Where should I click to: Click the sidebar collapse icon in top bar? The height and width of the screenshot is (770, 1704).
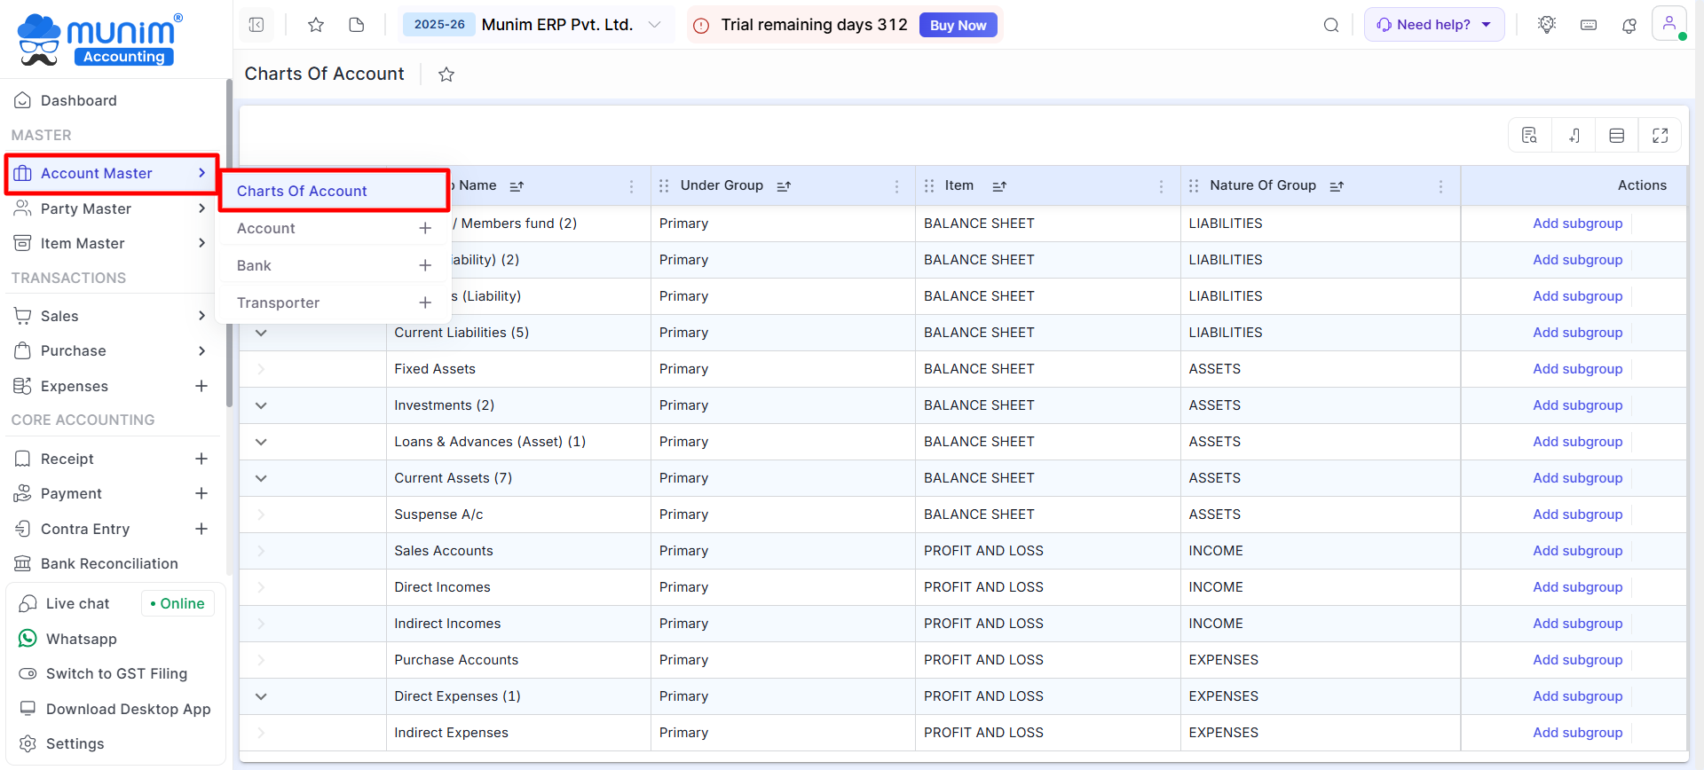click(x=256, y=25)
